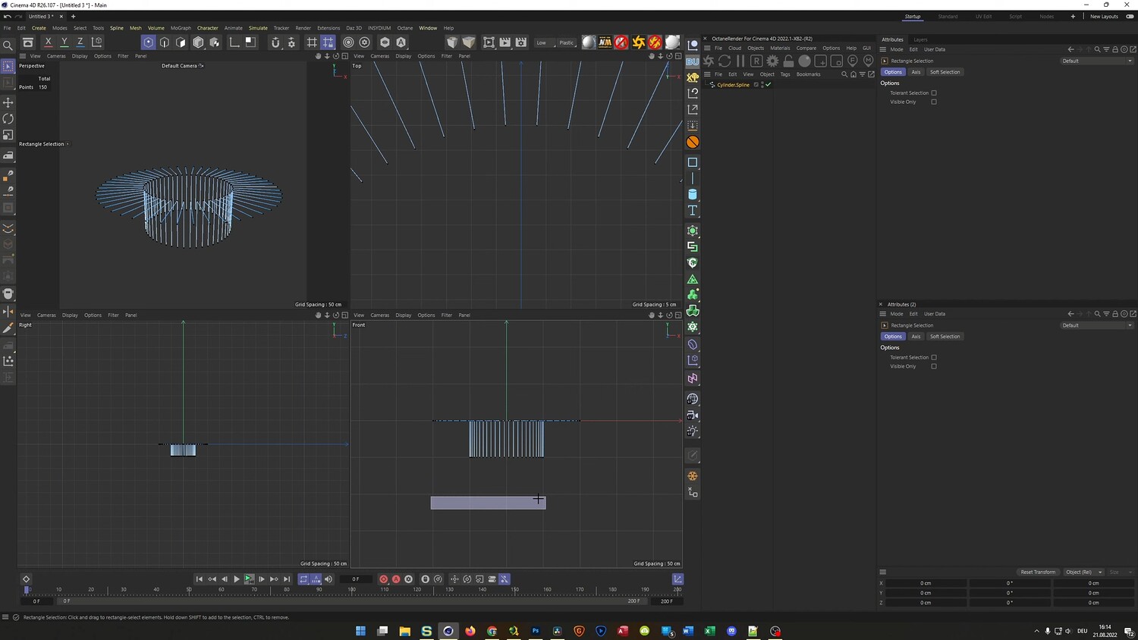1138x640 pixels.
Task: Toggle Octane render lock icon
Action: tap(788, 61)
